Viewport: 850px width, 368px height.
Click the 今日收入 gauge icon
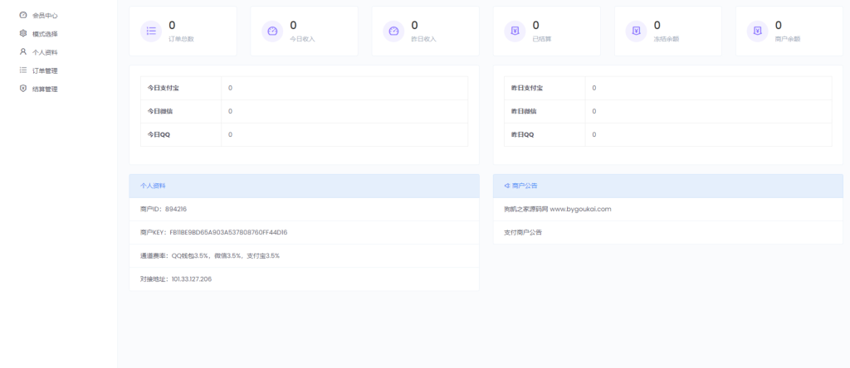pyautogui.click(x=272, y=31)
